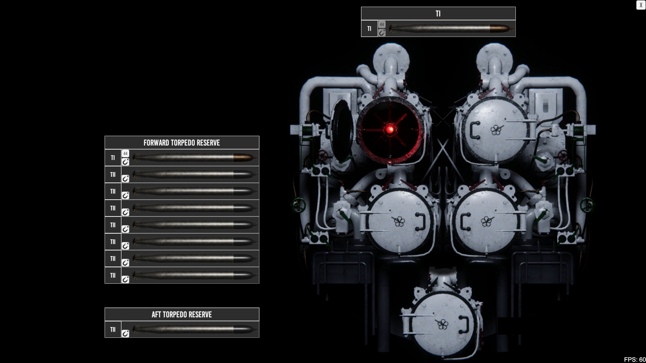This screenshot has width=646, height=363.
Task: Click the 44 badge on reserve TI torpedo
Action: click(x=125, y=154)
